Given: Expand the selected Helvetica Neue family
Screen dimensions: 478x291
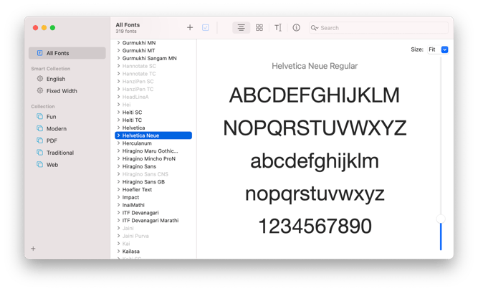Looking at the screenshot, I should [x=118, y=135].
